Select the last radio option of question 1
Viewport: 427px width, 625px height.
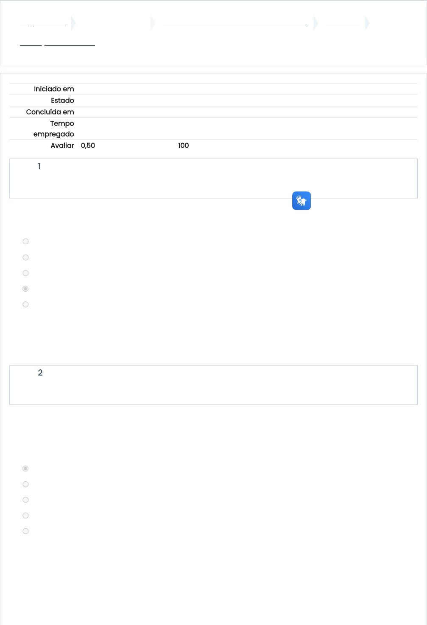pyautogui.click(x=25, y=304)
